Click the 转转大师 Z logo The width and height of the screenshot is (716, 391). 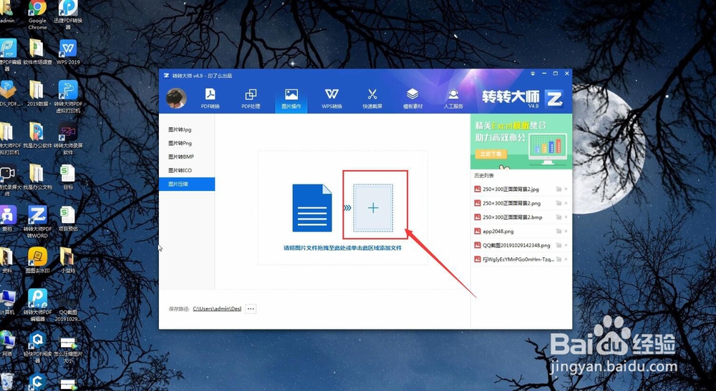554,98
